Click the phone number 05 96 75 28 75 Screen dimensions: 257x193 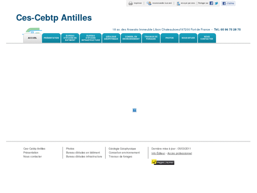click(x=230, y=29)
